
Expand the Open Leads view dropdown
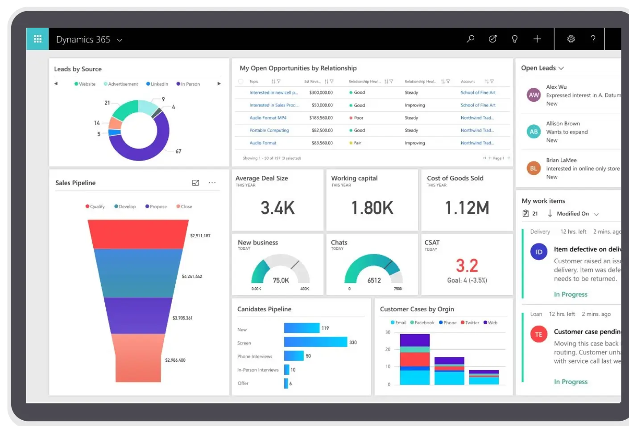tap(561, 68)
